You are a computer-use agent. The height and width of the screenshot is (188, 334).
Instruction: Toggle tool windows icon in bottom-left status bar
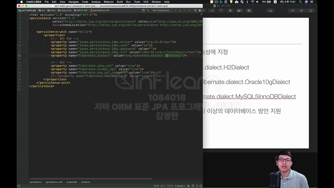[x=19, y=186]
